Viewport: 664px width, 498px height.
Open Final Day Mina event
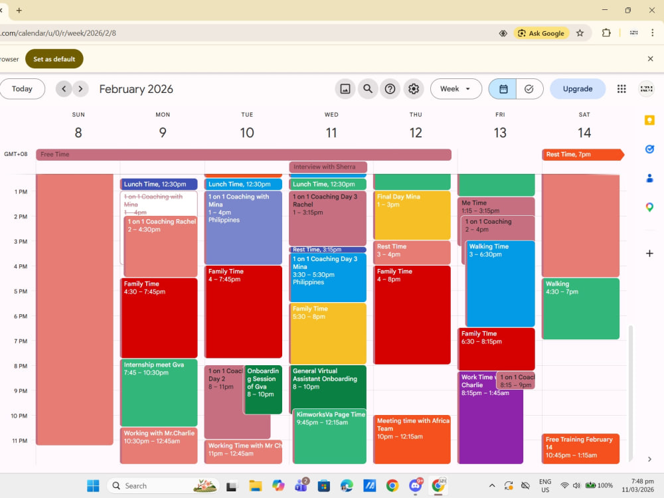(412, 215)
